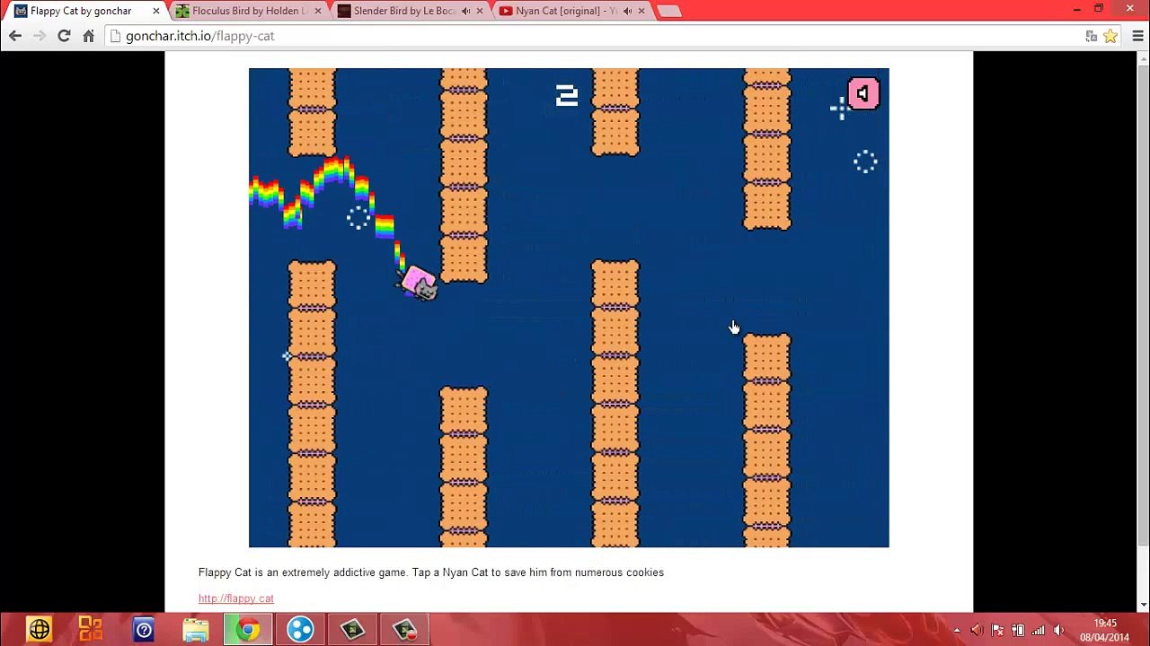Open File Explorer from the taskbar
Viewport: 1150px width, 646px height.
[196, 630]
